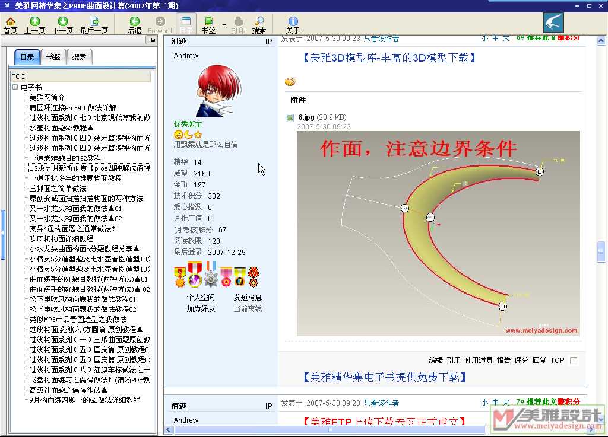
Task: Open the previous page with 上一页
Action: (34, 25)
